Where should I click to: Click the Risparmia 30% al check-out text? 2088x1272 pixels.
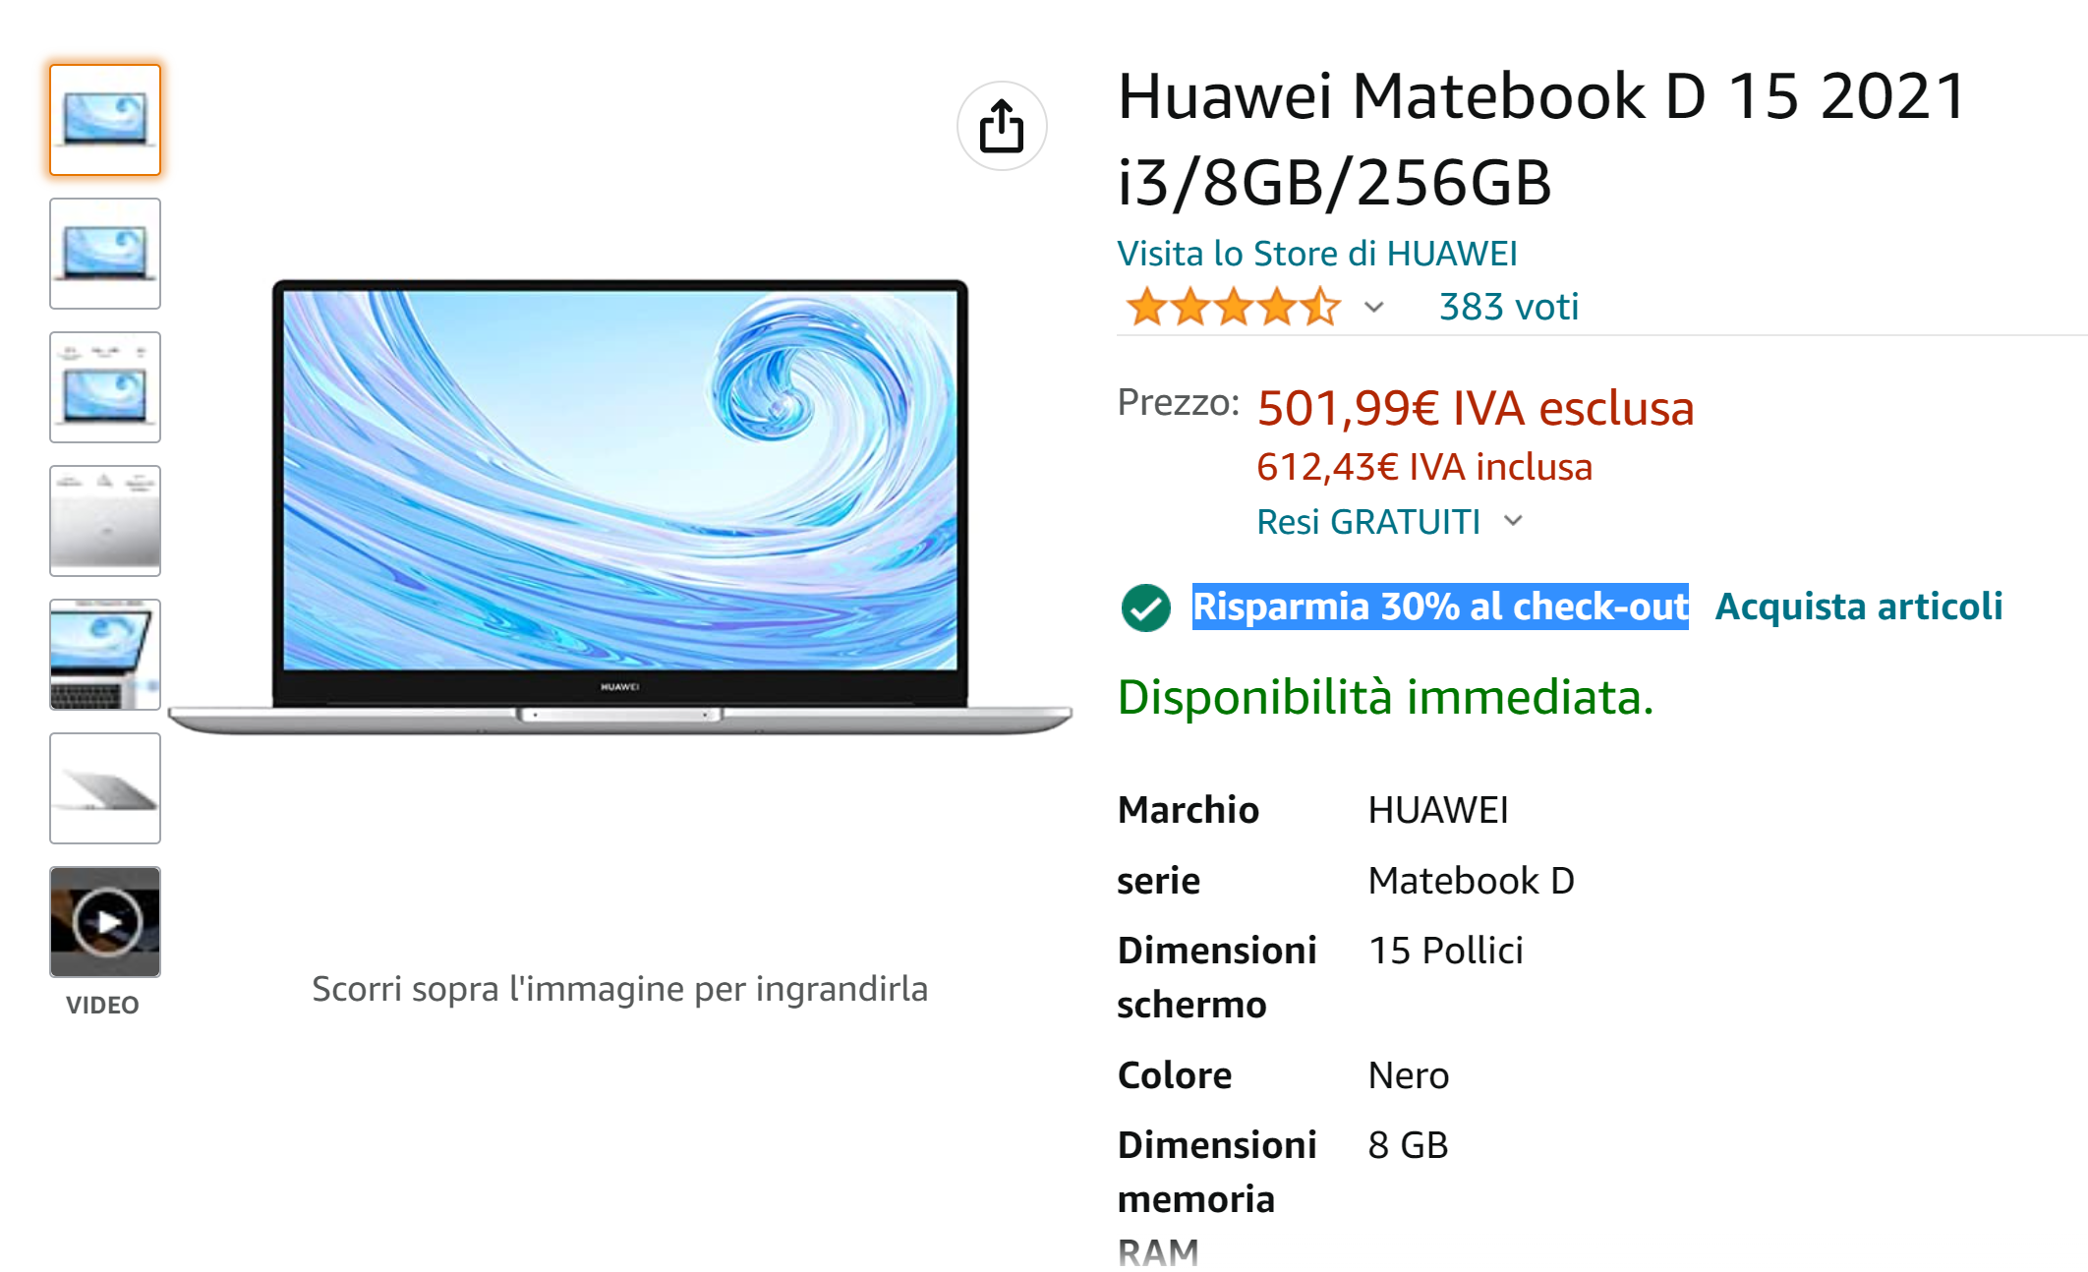[1440, 607]
